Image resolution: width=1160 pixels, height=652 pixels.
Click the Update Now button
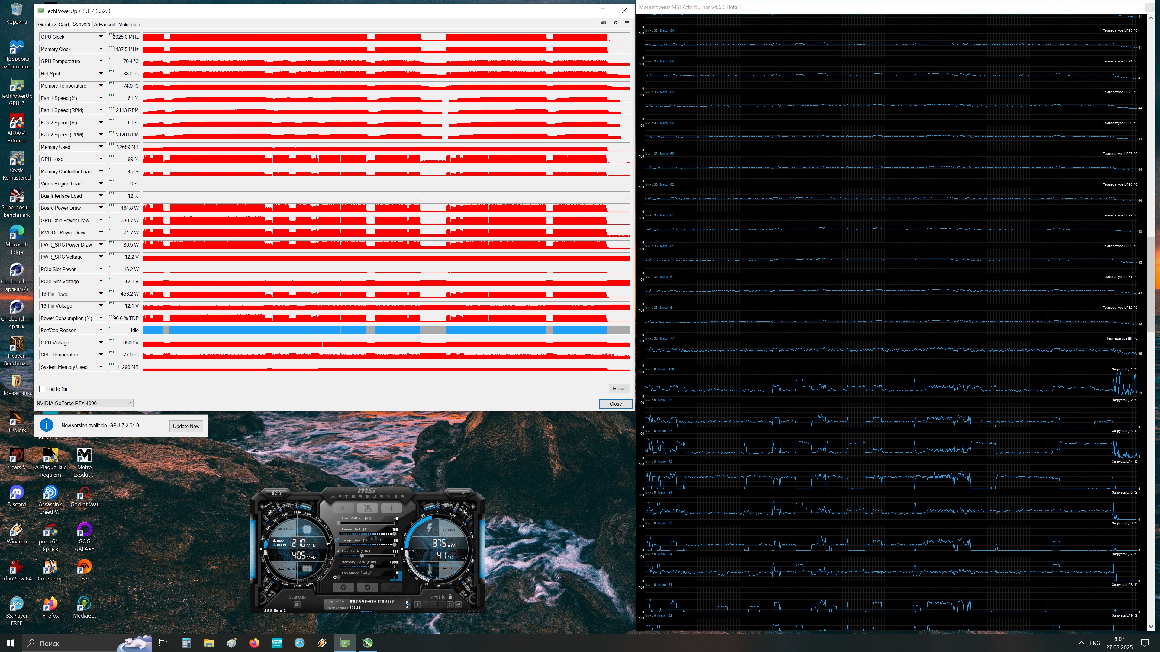pos(186,426)
